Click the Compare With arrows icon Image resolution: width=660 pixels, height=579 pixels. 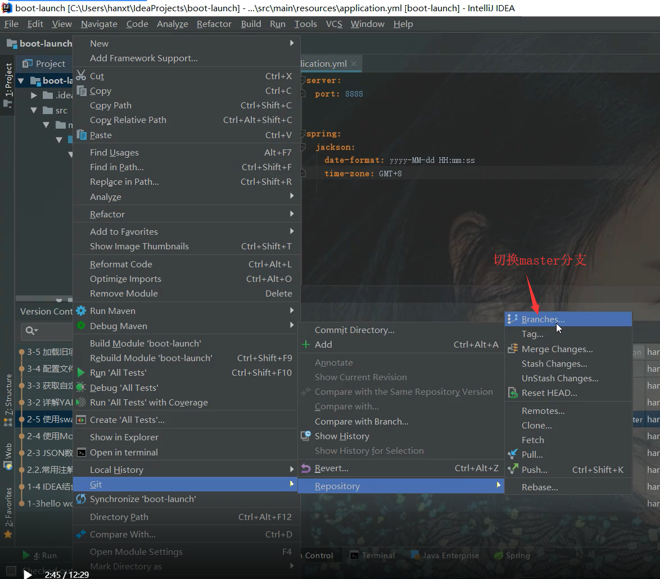(x=81, y=534)
